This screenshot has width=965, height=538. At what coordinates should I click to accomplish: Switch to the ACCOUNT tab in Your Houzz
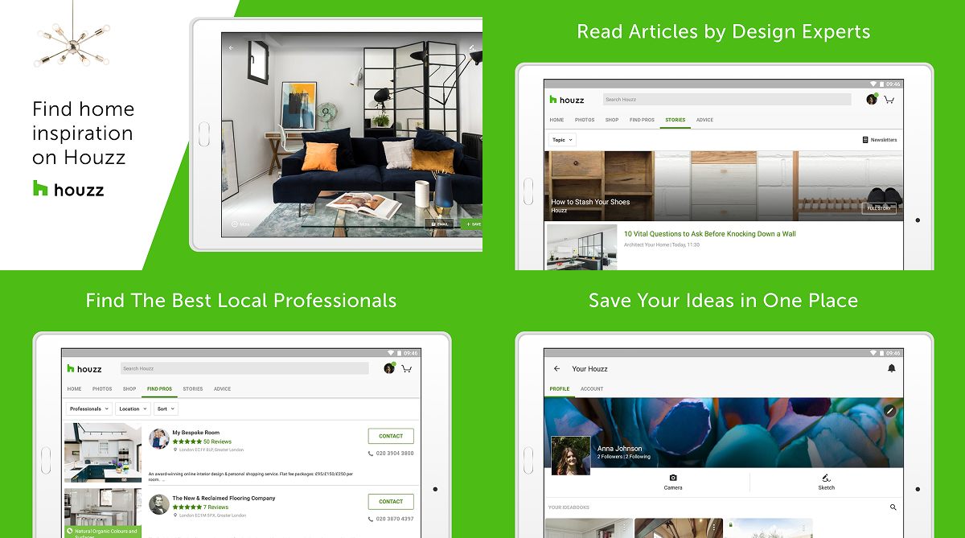pyautogui.click(x=592, y=389)
